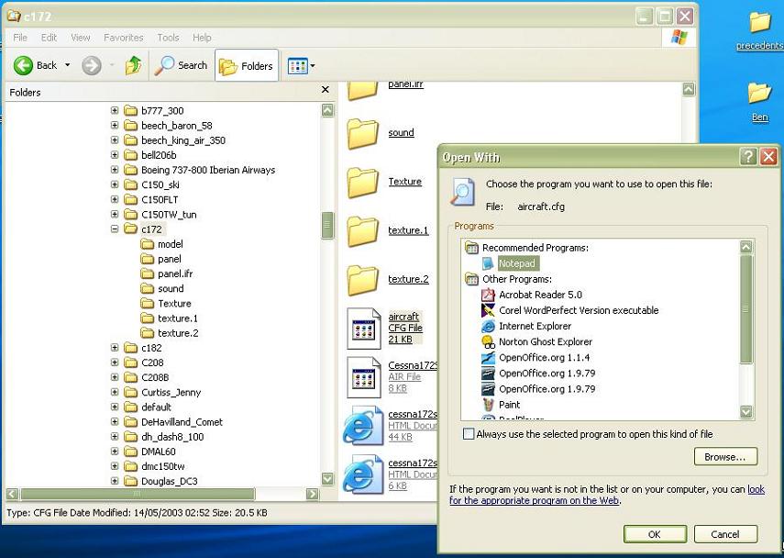This screenshot has width=784, height=558.
Task: Open the Favorites menu
Action: [x=123, y=38]
